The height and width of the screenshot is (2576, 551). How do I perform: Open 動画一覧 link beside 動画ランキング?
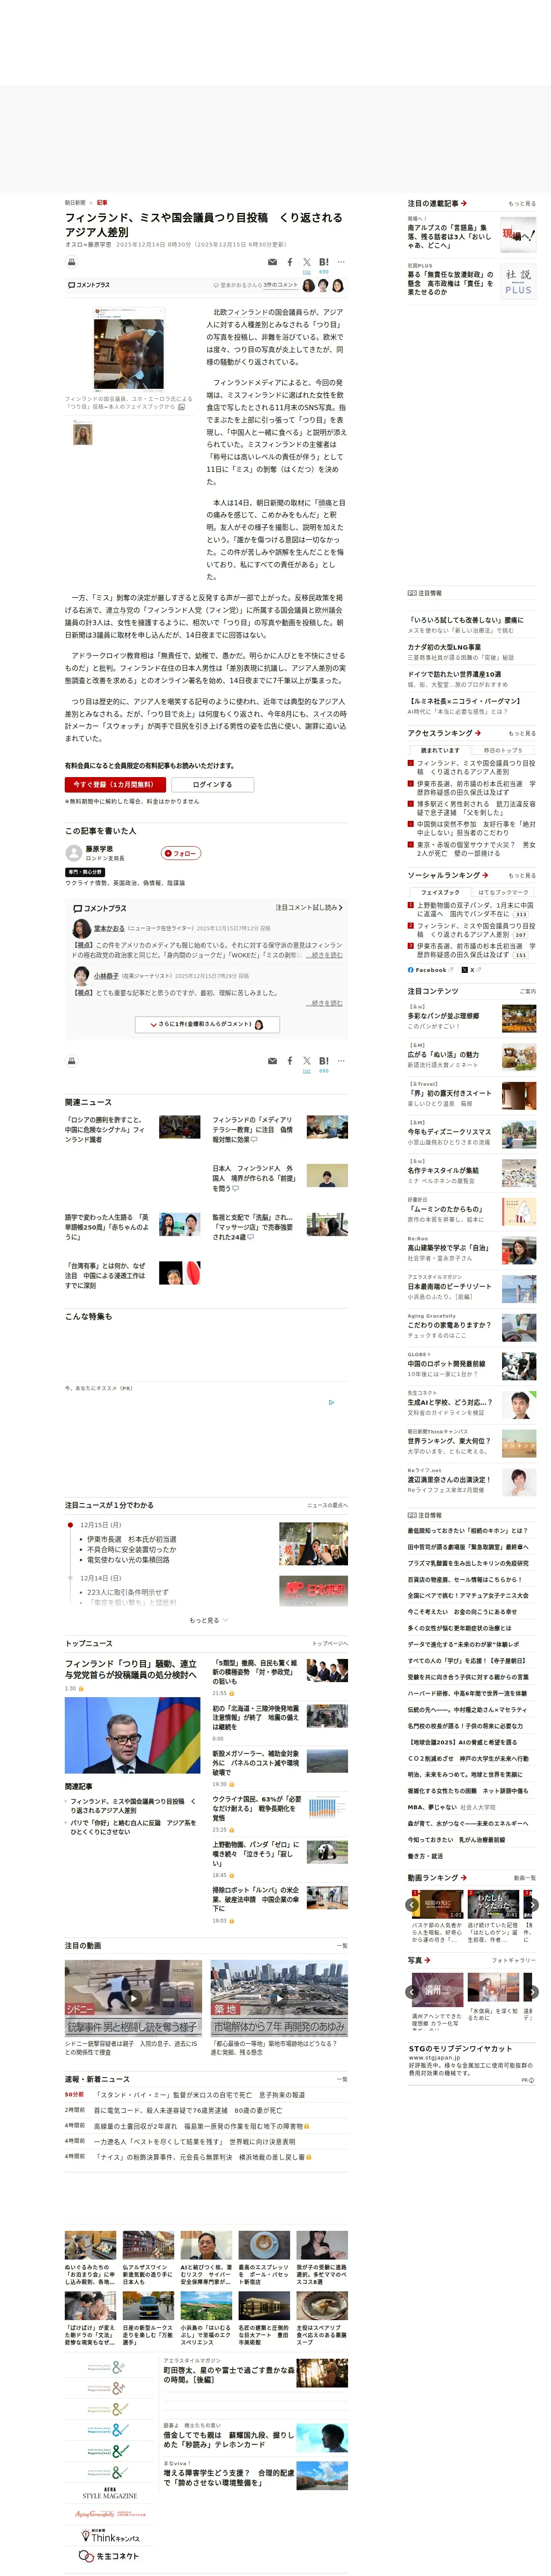point(525,1878)
